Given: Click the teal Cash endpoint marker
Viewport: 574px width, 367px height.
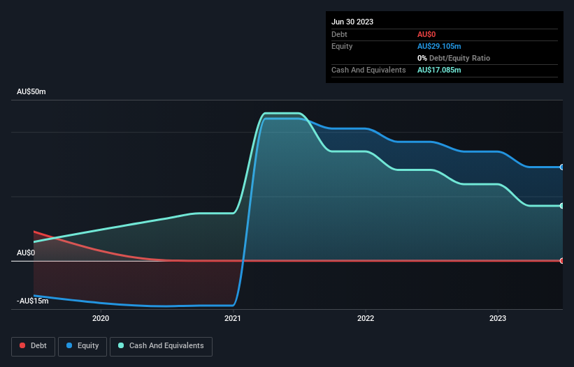Looking at the screenshot, I should pyautogui.click(x=562, y=206).
